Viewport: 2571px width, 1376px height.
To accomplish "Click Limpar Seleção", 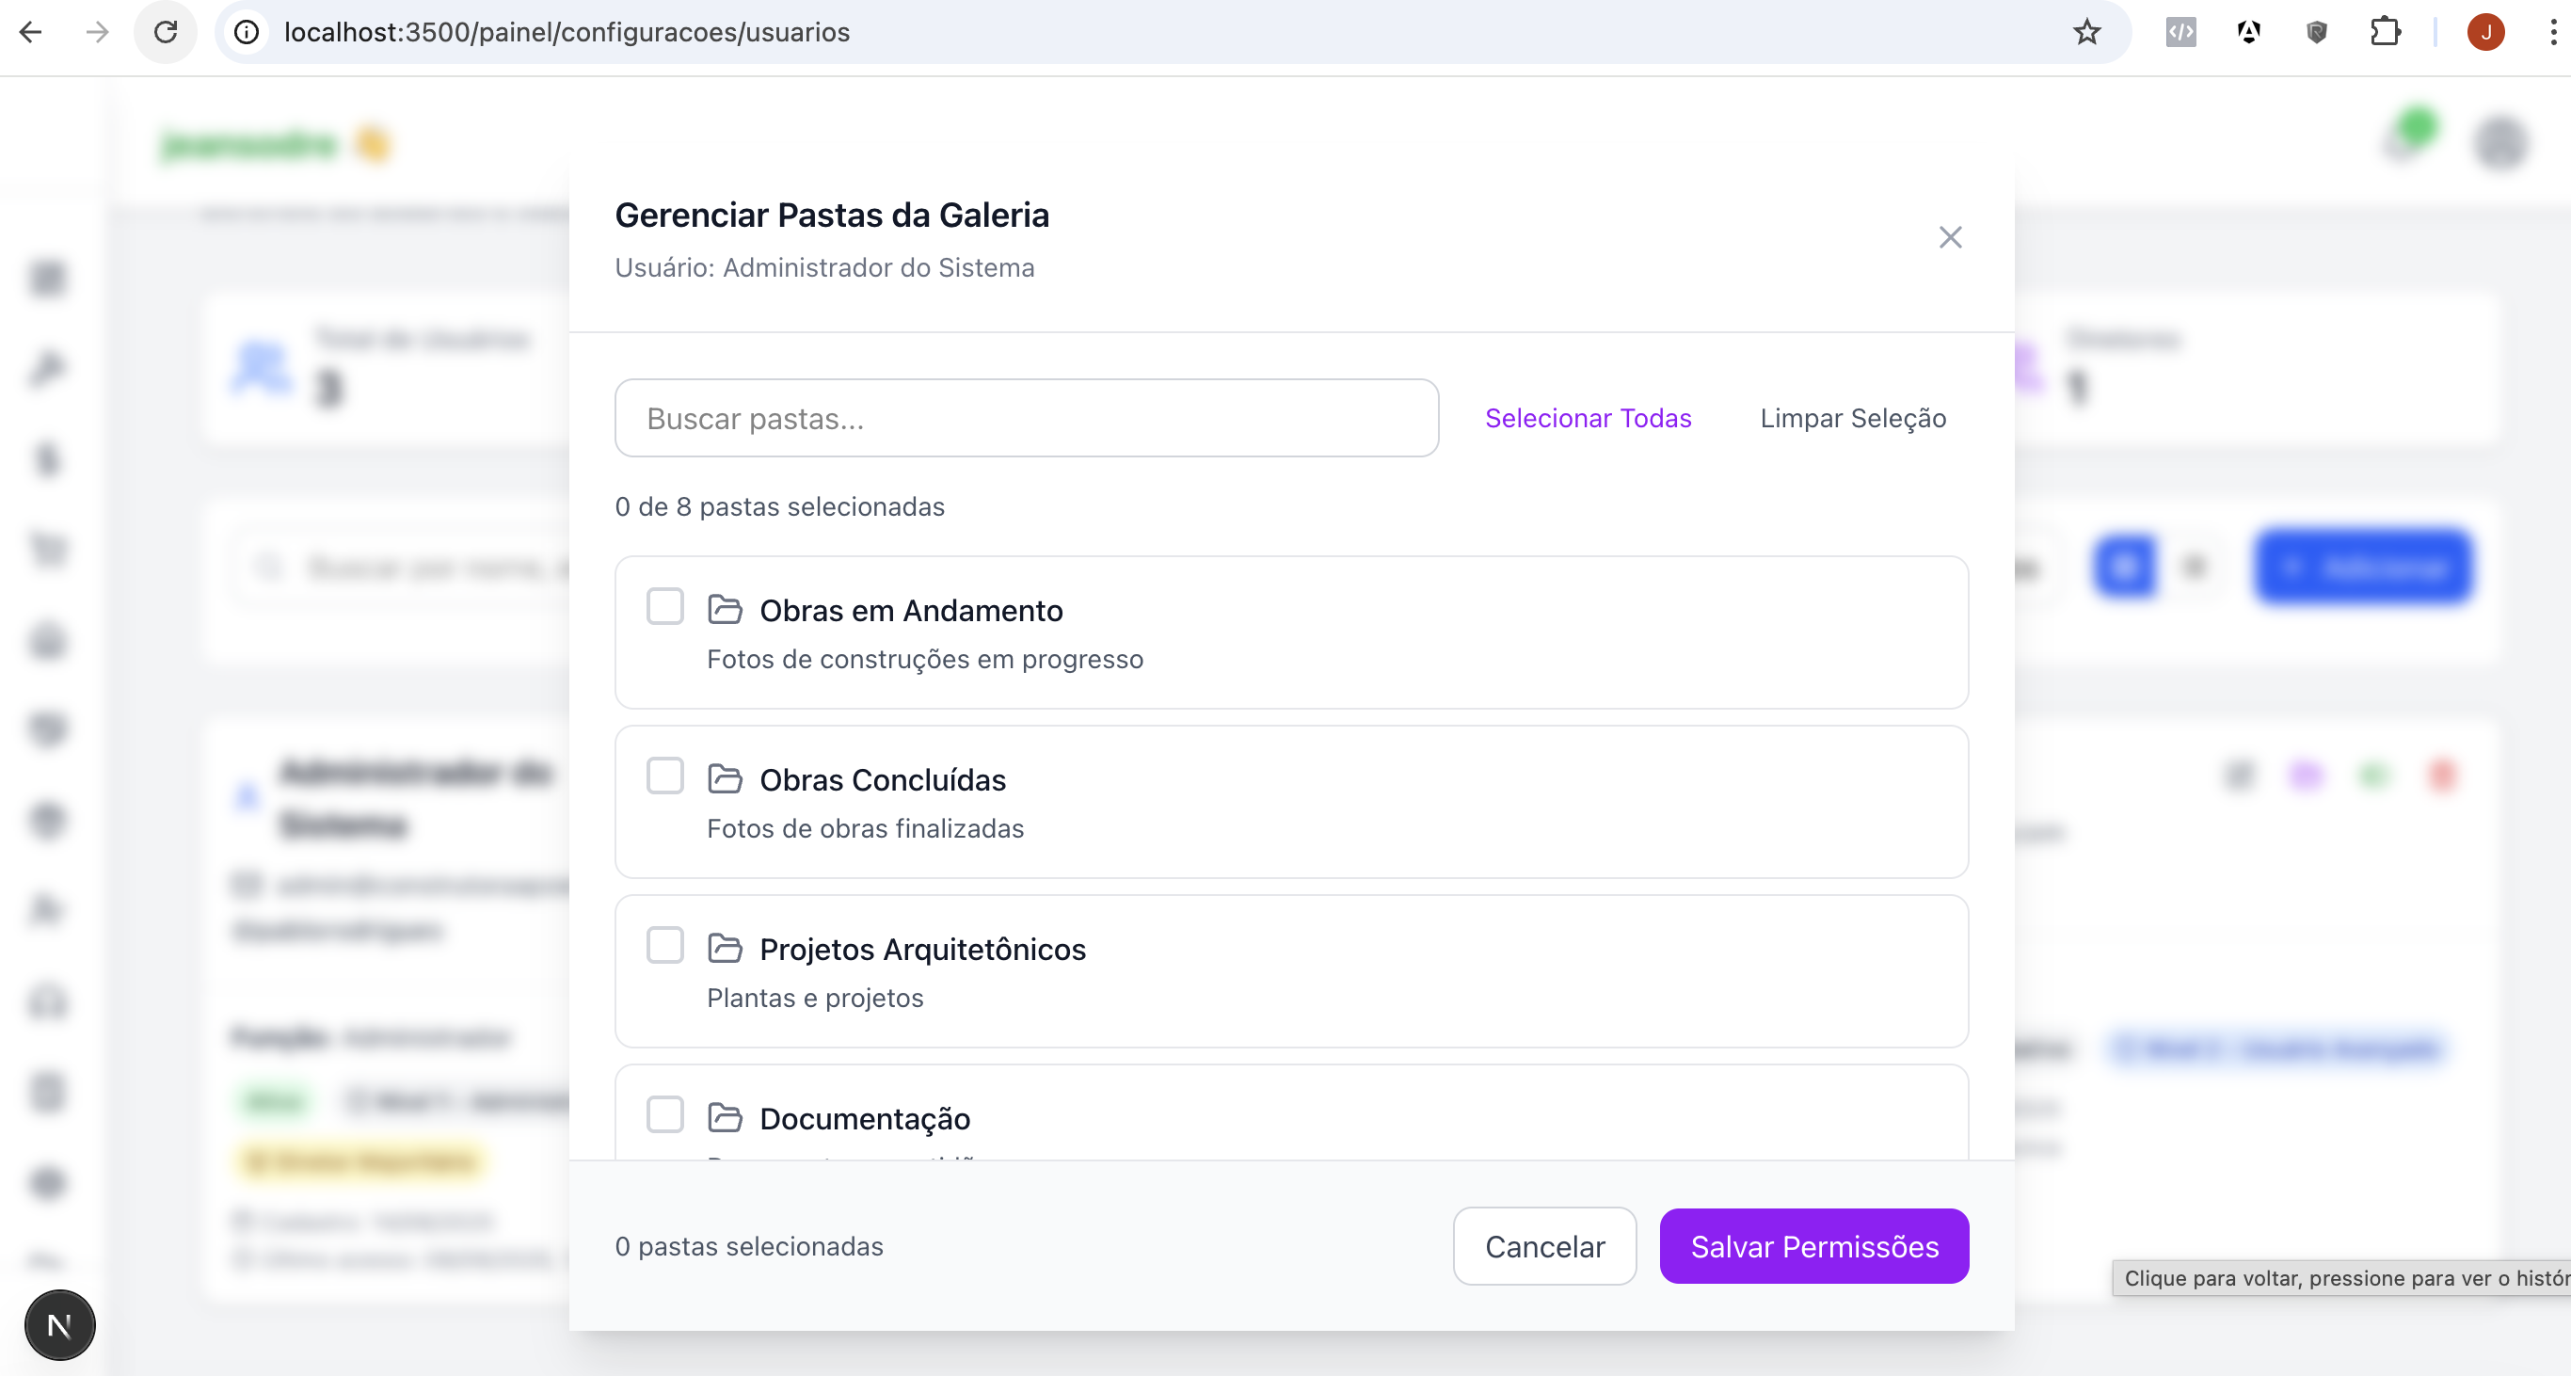I will pos(1852,418).
